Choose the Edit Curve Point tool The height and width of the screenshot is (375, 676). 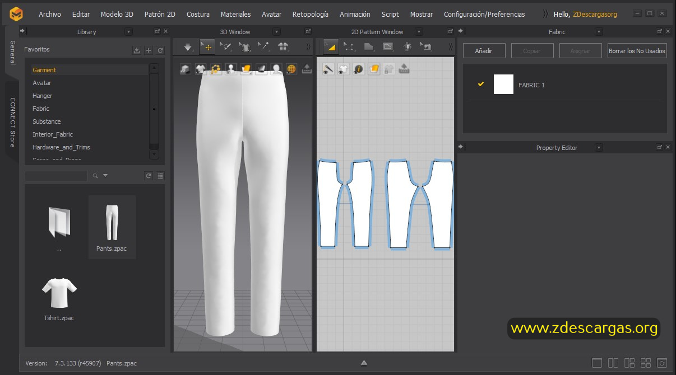[x=349, y=47]
